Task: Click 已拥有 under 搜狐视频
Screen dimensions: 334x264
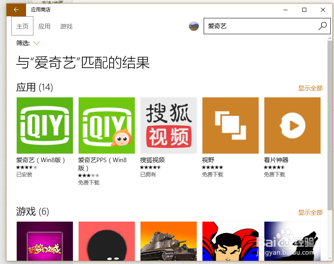Action: [148, 174]
